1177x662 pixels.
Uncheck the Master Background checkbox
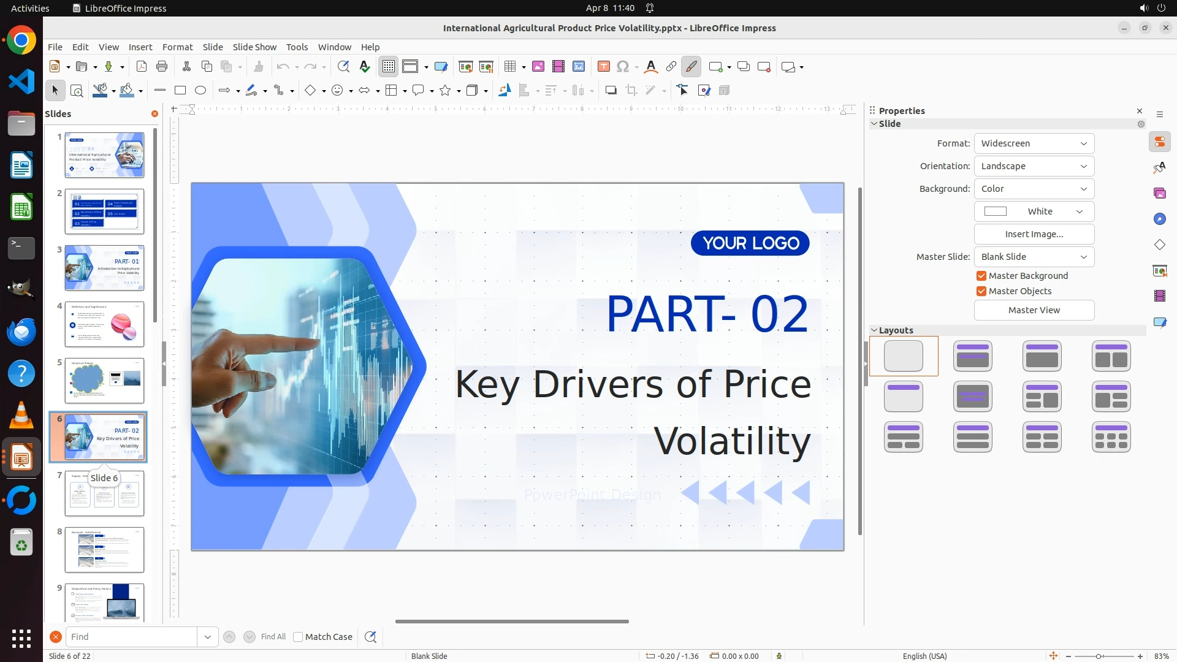click(x=981, y=276)
